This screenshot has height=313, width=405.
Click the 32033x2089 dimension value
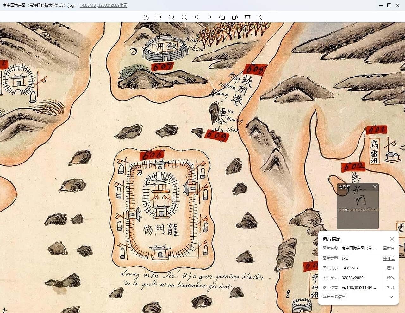tap(352, 278)
